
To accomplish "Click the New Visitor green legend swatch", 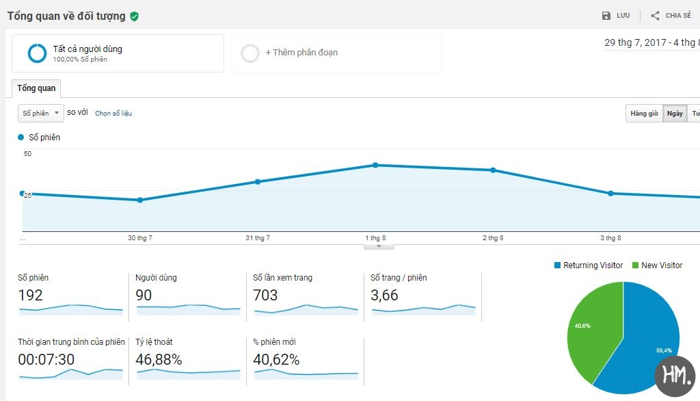I will coord(635,265).
